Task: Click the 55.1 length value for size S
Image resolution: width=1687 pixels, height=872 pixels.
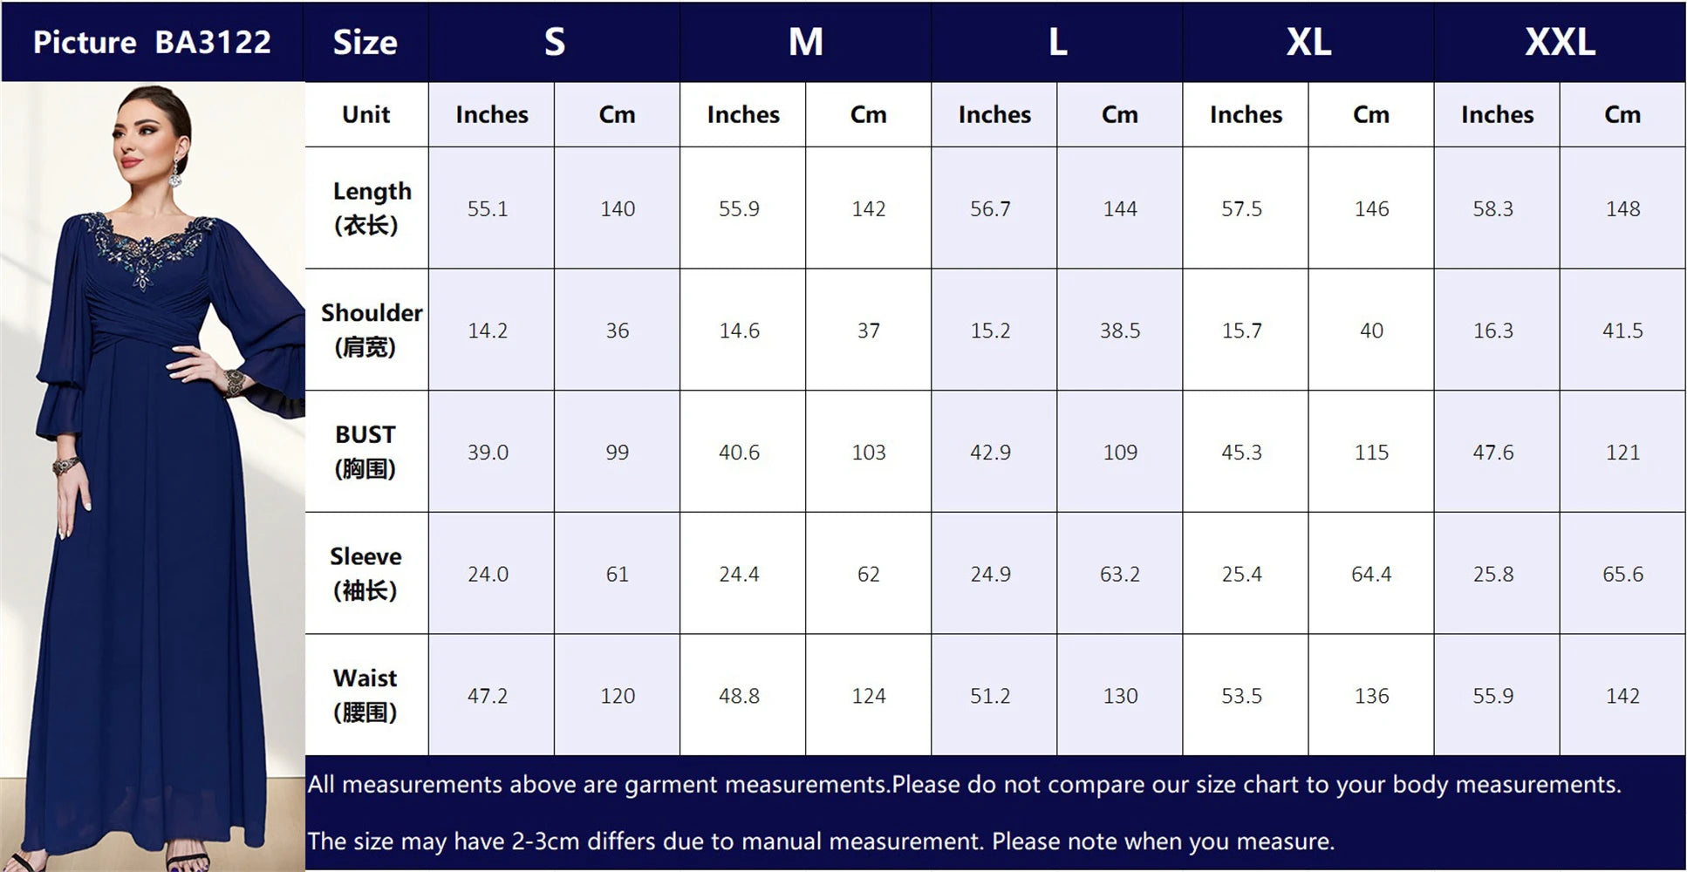Action: [x=488, y=208]
